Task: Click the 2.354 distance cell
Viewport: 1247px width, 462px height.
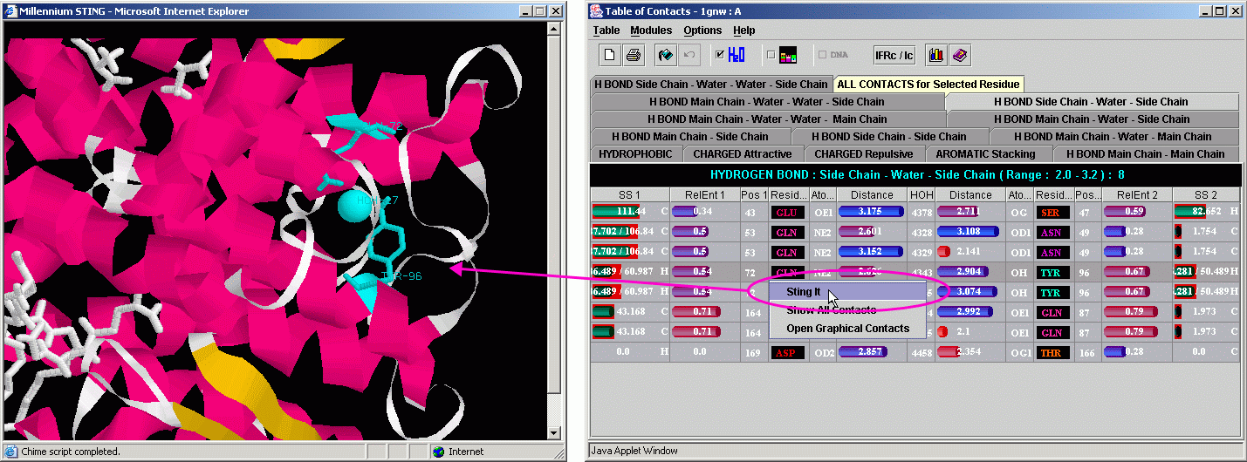Action: [970, 353]
